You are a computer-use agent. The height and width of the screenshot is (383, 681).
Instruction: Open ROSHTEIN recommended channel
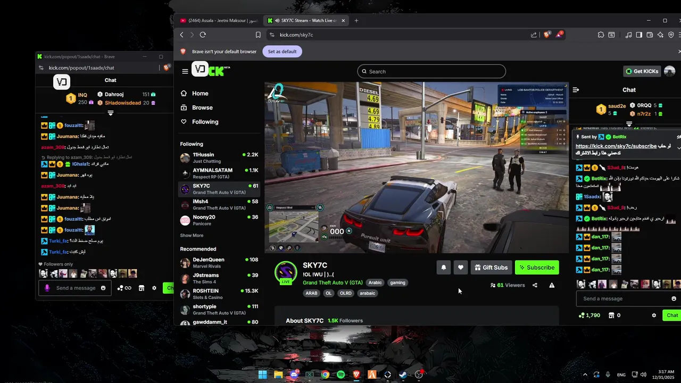pyautogui.click(x=219, y=294)
